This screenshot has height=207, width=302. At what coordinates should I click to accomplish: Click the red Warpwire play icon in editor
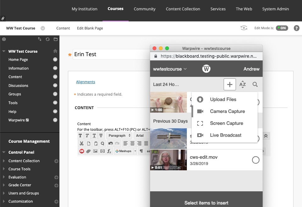[x=82, y=151]
